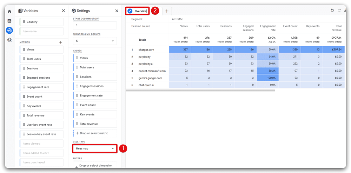Select Engaged sessions in Metrics list

(42, 78)
